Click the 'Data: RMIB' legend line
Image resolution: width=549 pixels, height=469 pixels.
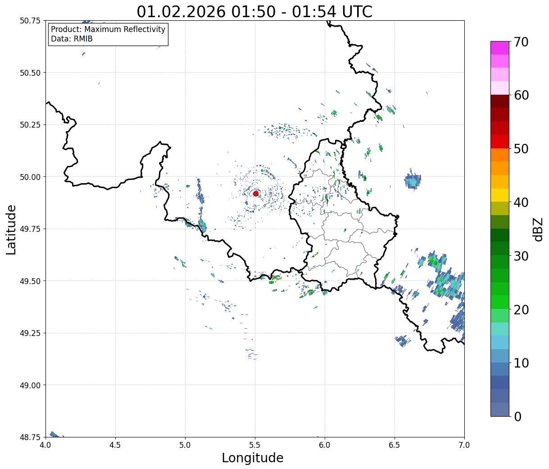pos(72,39)
